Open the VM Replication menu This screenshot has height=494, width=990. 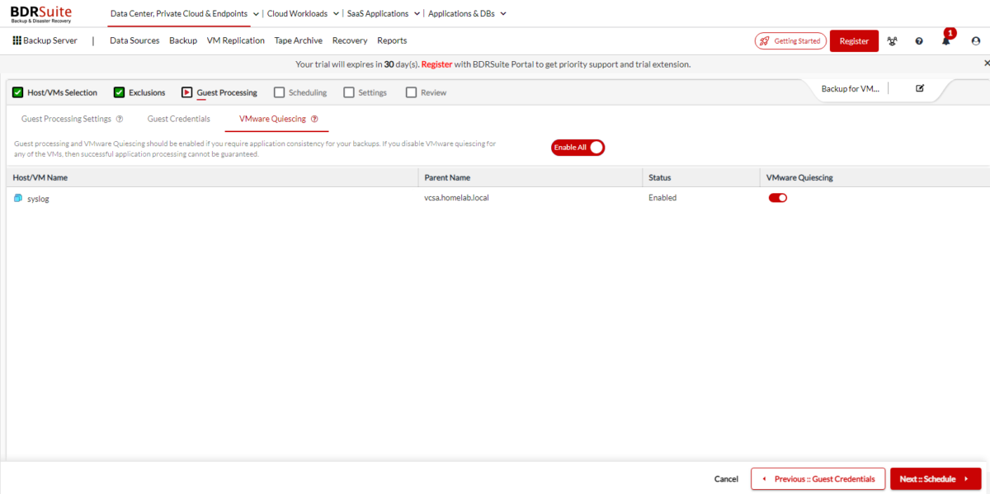coord(236,40)
